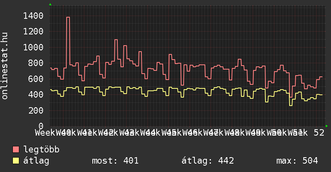Click the tallest red peak near 1400
The image size is (331, 172).
(x=68, y=17)
